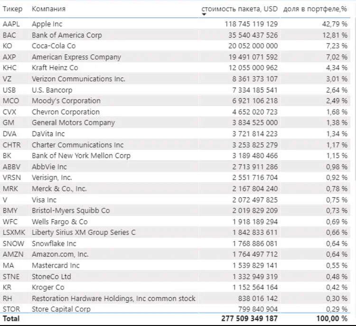Select Merck & Co., Inc. cell
This screenshot has width=356, height=326.
click(x=59, y=189)
